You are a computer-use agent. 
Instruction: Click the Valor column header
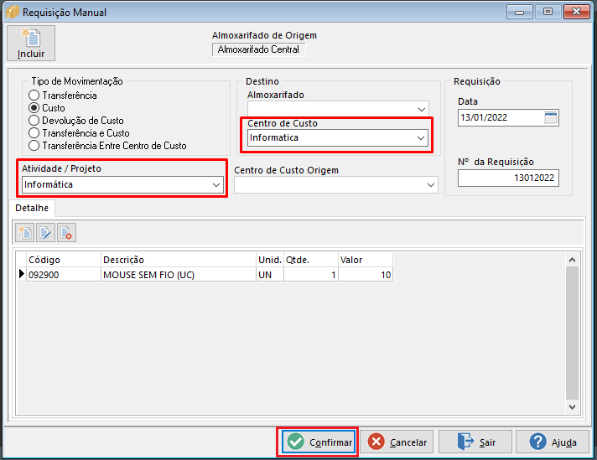(x=366, y=260)
